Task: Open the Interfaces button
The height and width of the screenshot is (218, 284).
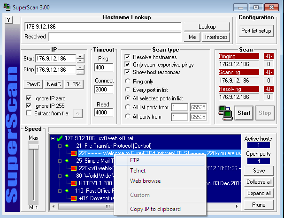Action: tap(216, 37)
